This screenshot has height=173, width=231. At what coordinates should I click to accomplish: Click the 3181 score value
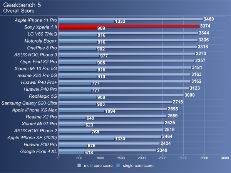coord(197,68)
